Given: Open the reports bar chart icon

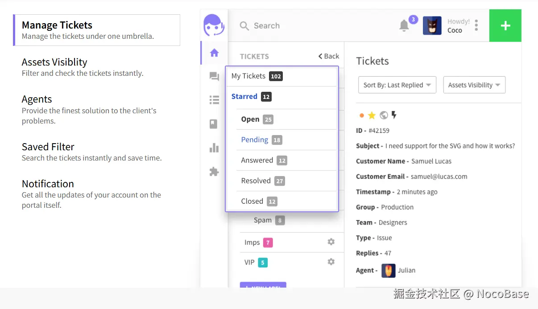Looking at the screenshot, I should (x=214, y=148).
